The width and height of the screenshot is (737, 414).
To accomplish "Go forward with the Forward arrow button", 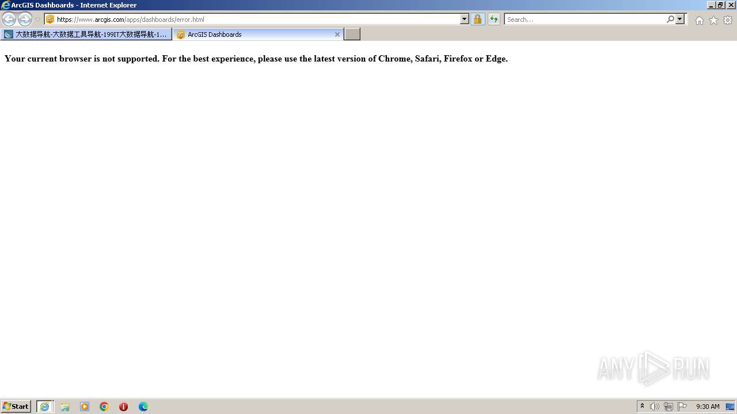I will tap(25, 20).
